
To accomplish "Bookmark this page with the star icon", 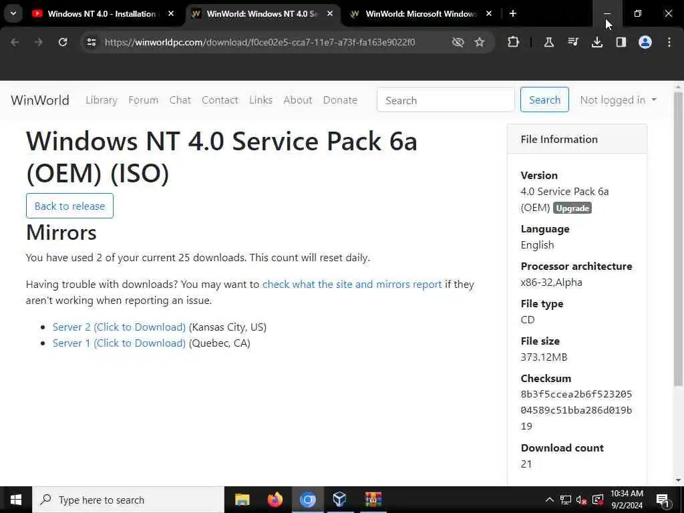I will pyautogui.click(x=480, y=42).
